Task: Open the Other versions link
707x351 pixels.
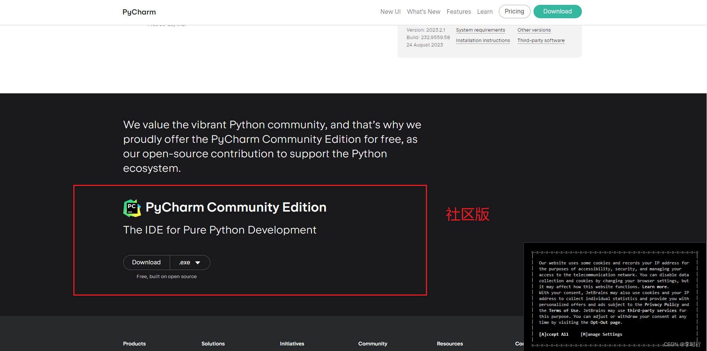Action: (534, 30)
